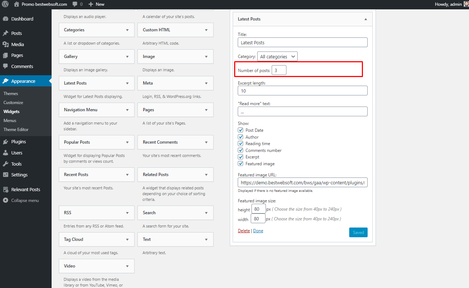Click the Title input field
The height and width of the screenshot is (288, 469).
point(303,42)
